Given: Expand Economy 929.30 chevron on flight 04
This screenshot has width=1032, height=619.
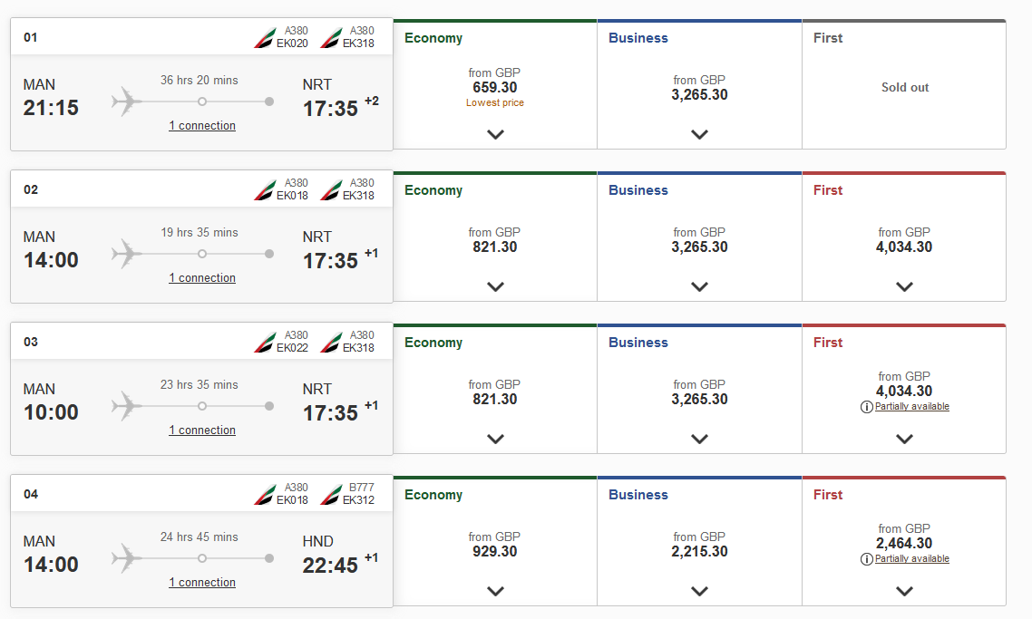Looking at the screenshot, I should tap(496, 592).
